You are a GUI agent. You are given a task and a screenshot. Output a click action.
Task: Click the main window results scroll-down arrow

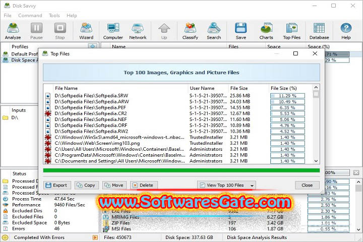click(358, 230)
